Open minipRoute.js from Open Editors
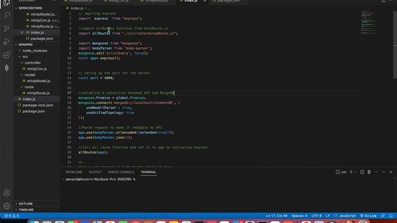 pos(42,26)
